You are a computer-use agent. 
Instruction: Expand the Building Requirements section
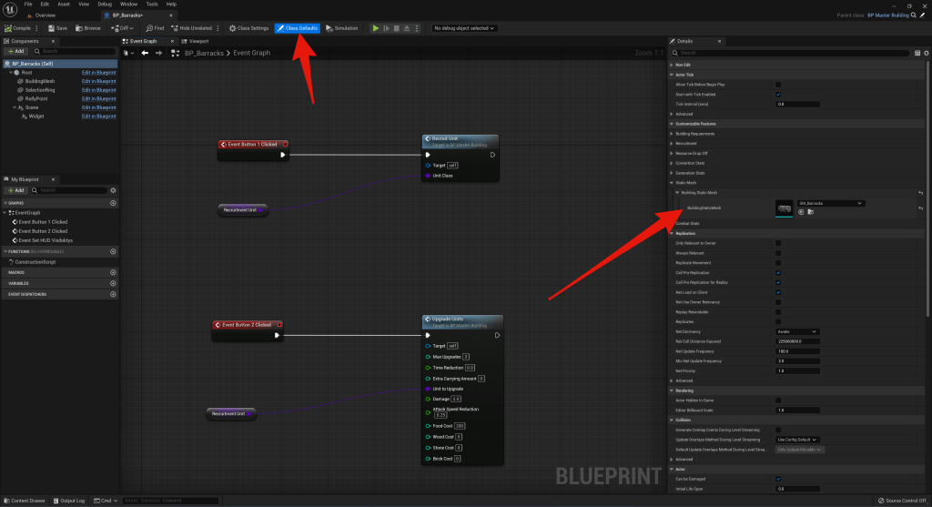(x=694, y=133)
